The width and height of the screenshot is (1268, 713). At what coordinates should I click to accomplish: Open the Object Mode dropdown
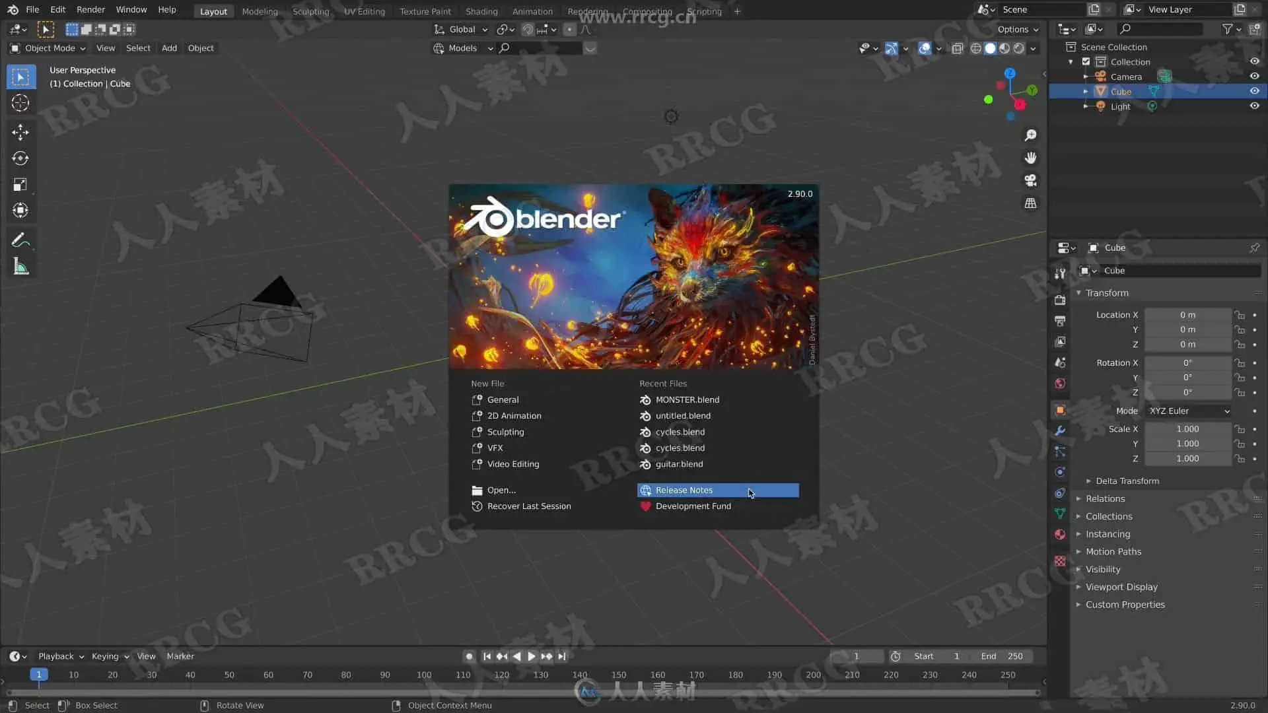coord(48,48)
